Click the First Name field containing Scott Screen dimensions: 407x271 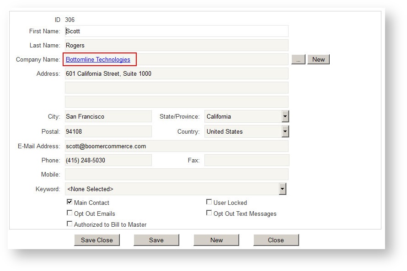pyautogui.click(x=176, y=31)
